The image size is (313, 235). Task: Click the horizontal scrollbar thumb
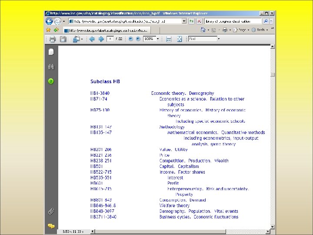(160, 232)
